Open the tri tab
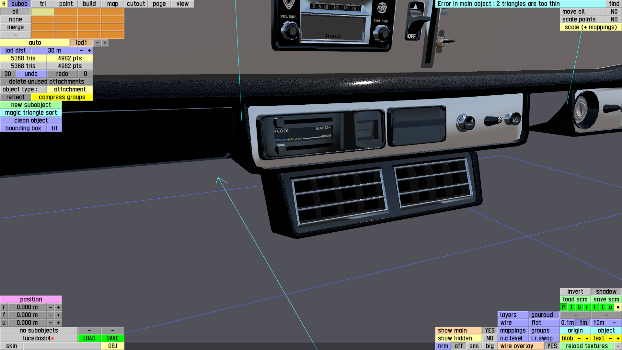622x350 pixels. (43, 4)
